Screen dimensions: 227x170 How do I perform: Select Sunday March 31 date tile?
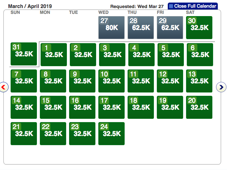24,54
